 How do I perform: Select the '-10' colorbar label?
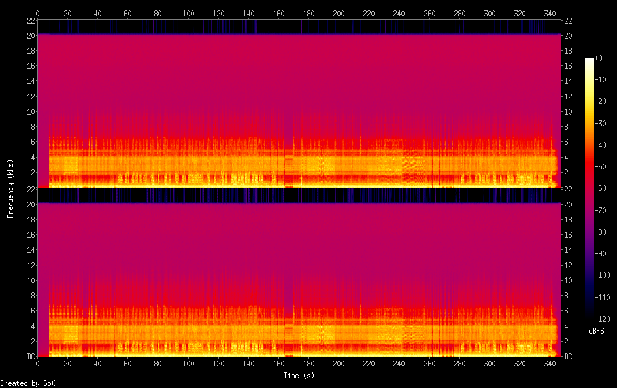(600, 80)
